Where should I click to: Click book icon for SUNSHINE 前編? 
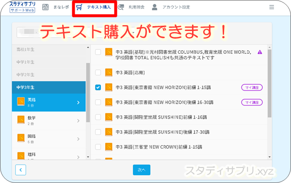[109, 117]
